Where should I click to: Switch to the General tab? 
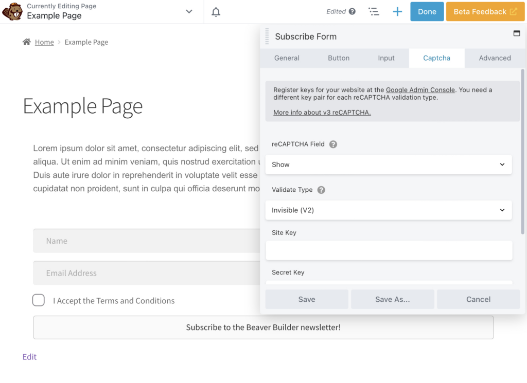(x=287, y=58)
